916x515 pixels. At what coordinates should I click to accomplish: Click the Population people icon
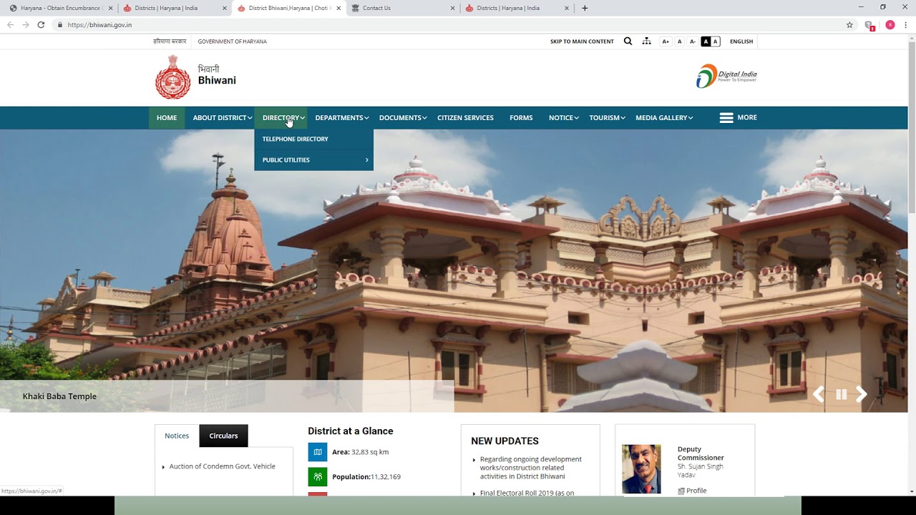317,476
